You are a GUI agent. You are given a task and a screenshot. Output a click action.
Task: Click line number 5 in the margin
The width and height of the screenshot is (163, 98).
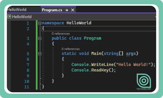(x=28, y=54)
